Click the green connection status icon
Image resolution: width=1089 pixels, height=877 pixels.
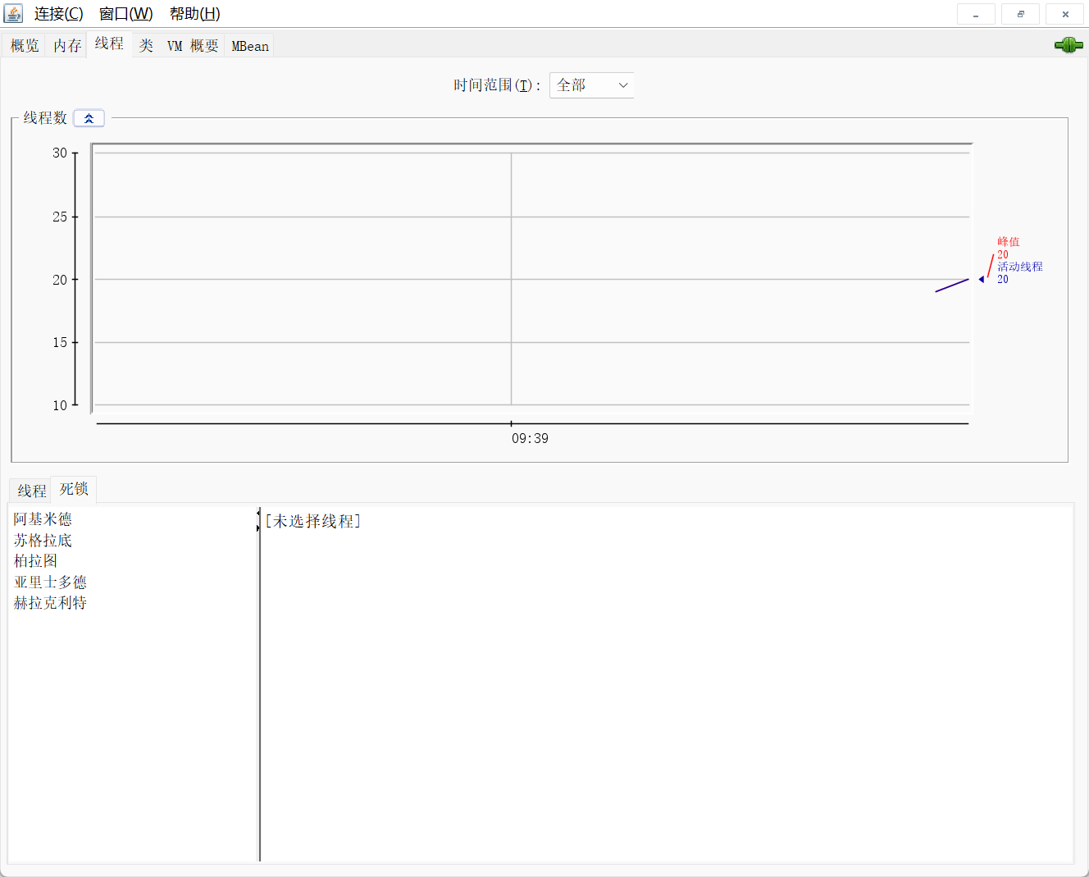1068,45
